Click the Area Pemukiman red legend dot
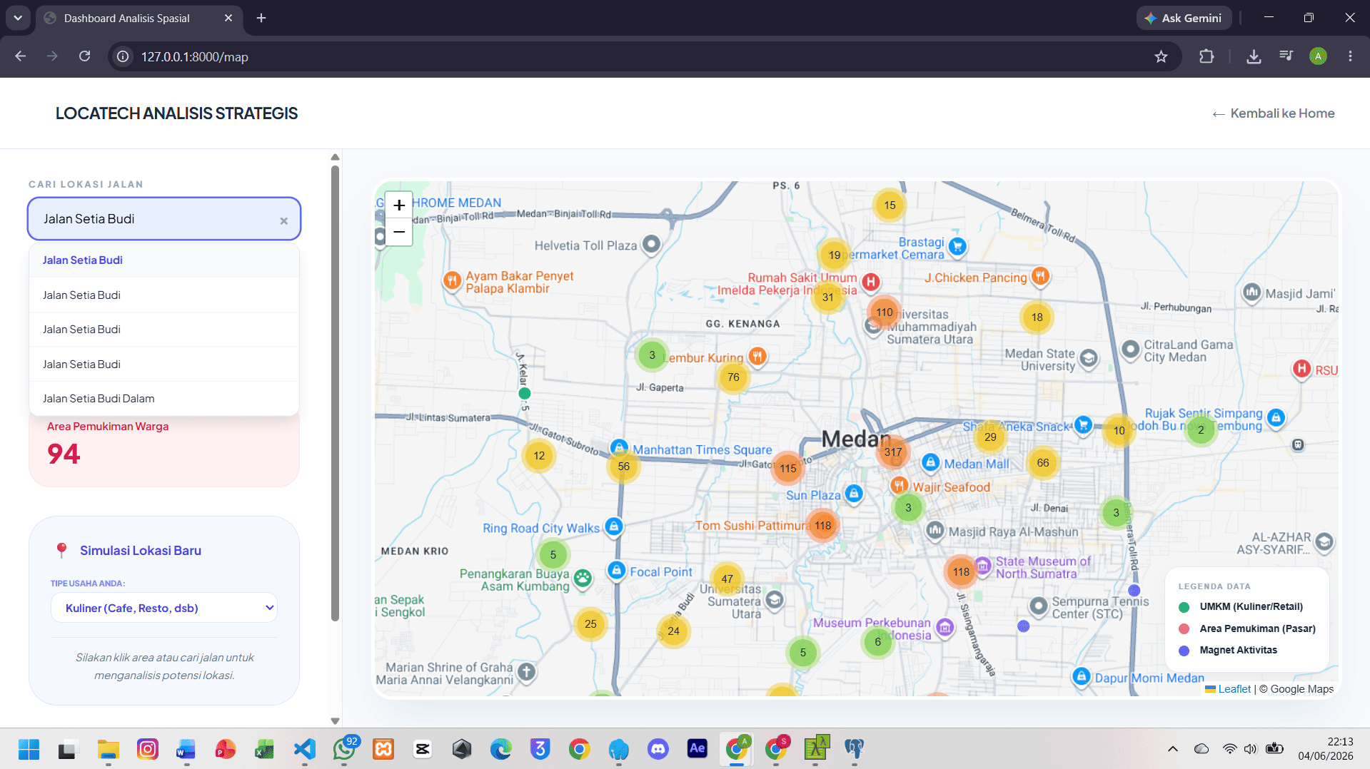Screen dimensions: 1370x769 pyautogui.click(x=1184, y=628)
